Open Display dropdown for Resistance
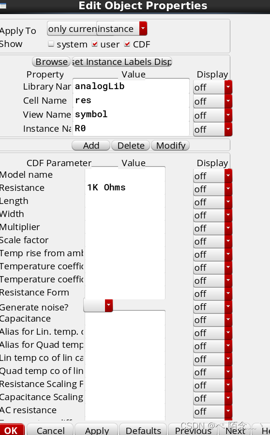Image resolution: width=270 pixels, height=435 pixels. coord(212,189)
